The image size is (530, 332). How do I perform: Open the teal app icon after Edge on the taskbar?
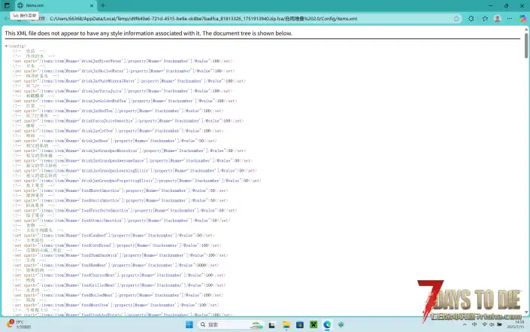(x=341, y=324)
